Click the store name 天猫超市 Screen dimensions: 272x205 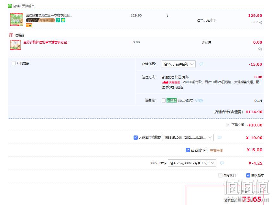28,6
